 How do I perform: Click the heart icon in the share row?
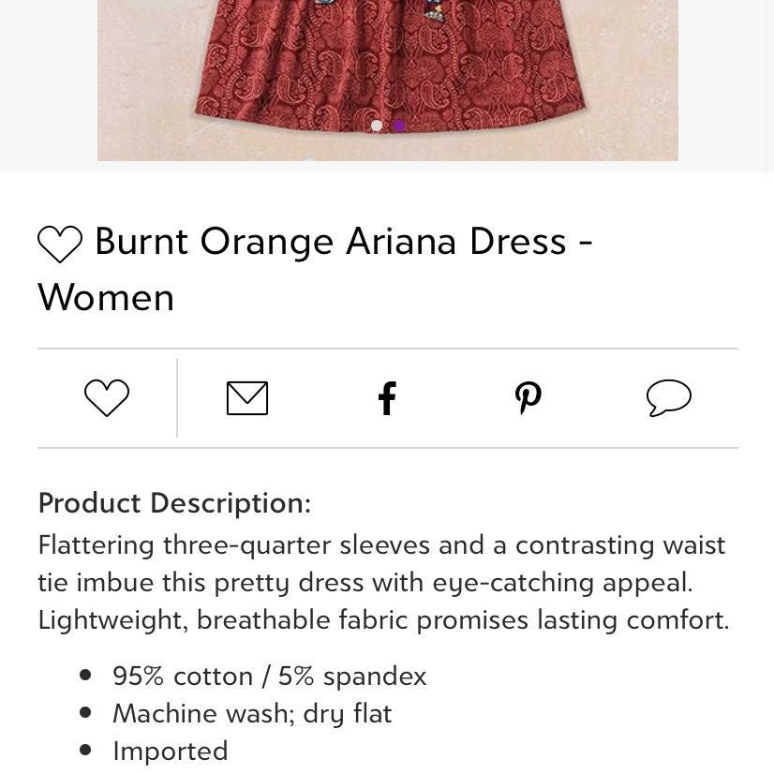click(107, 398)
